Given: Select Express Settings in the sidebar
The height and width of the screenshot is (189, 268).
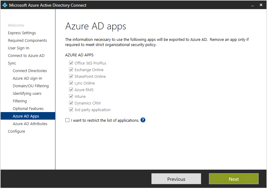Looking at the screenshot, I should coord(22,33).
